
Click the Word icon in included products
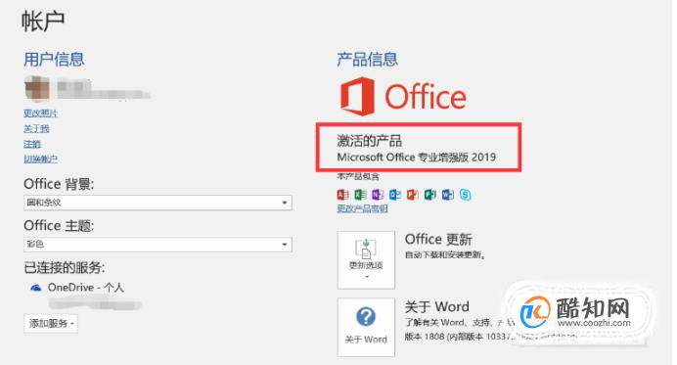(x=448, y=195)
